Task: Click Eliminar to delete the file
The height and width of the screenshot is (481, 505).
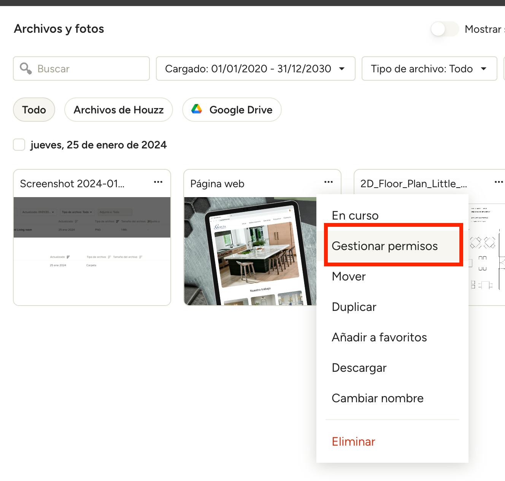Action: tap(353, 441)
